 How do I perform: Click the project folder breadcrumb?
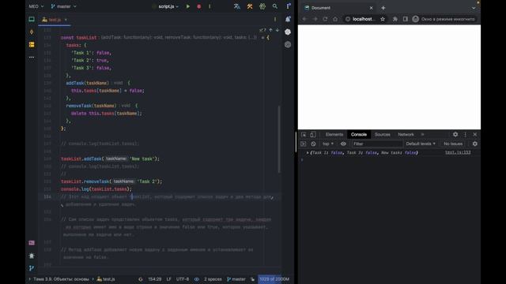[x=61, y=279]
